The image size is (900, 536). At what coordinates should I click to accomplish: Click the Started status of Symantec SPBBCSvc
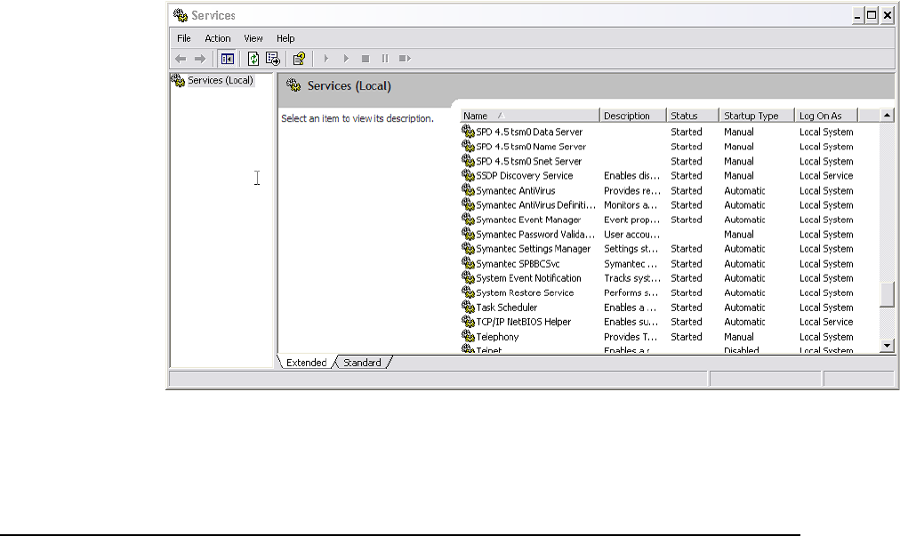686,263
